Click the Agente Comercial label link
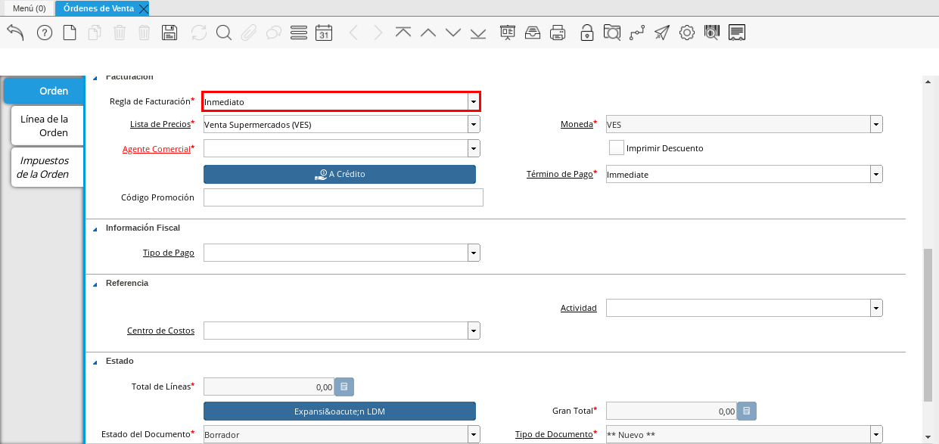 156,149
